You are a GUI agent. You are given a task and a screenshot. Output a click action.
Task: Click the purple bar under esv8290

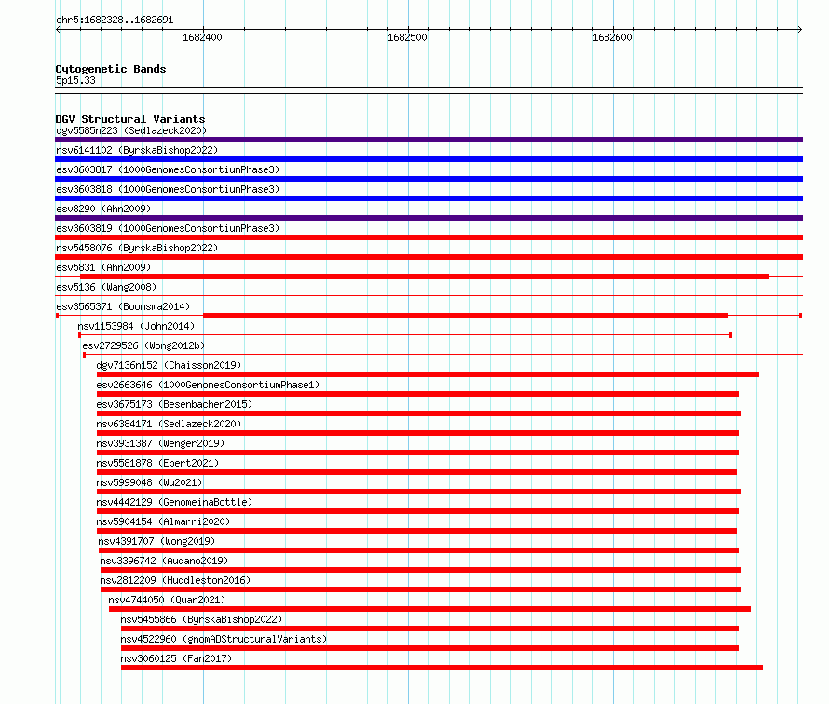coord(428,218)
